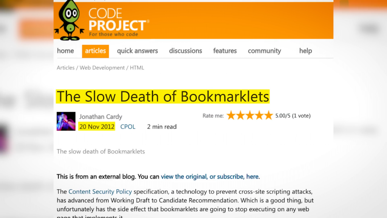The height and width of the screenshot is (218, 387).
Task: Click the Code Project wordmark
Action: [116, 22]
